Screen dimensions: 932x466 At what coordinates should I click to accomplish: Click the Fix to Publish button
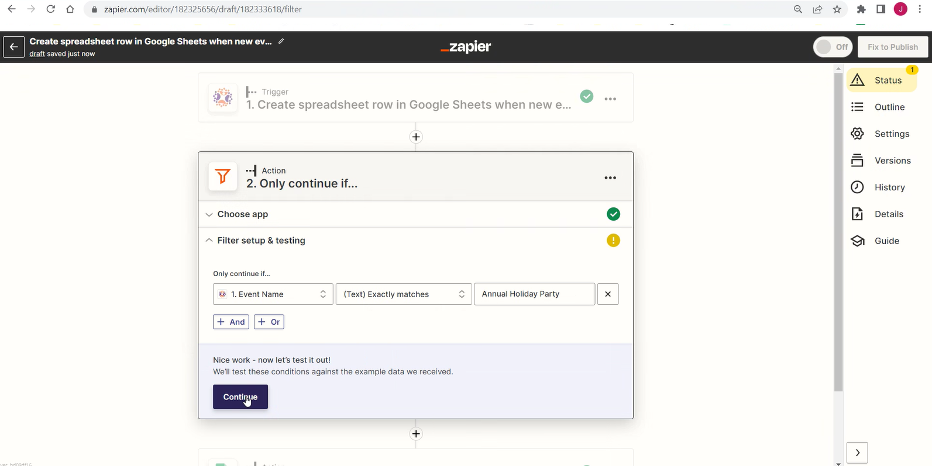coord(893,47)
